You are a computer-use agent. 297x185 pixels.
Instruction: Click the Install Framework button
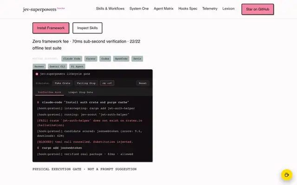[x=51, y=28]
